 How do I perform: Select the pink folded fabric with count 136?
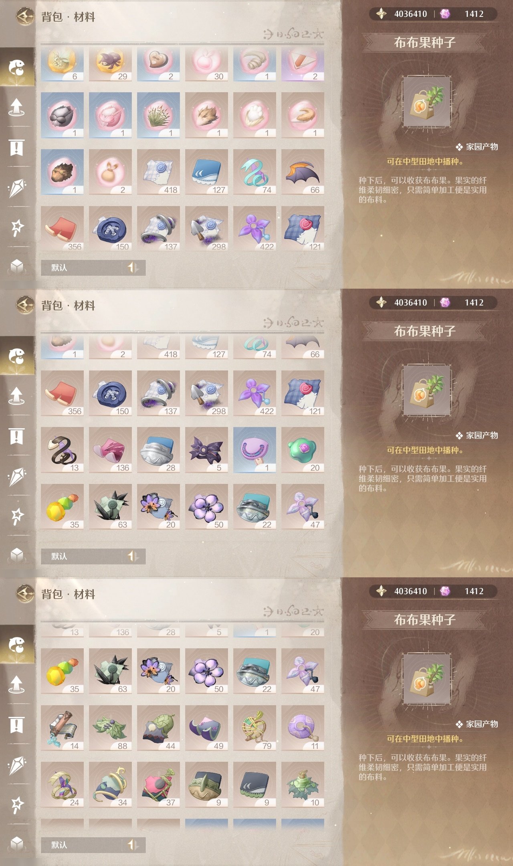click(x=110, y=450)
